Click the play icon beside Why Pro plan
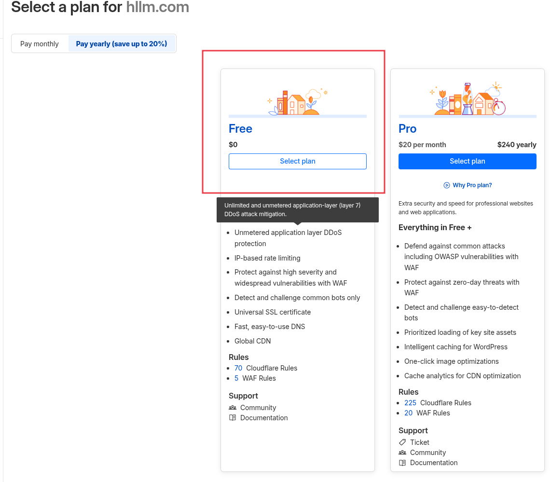The width and height of the screenshot is (551, 482). pyautogui.click(x=447, y=185)
